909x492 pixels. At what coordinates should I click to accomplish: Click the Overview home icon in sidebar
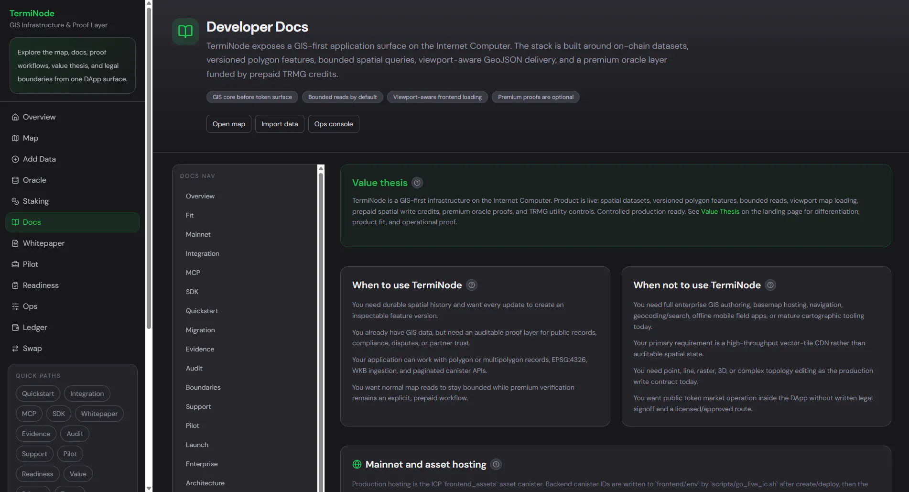coord(15,117)
